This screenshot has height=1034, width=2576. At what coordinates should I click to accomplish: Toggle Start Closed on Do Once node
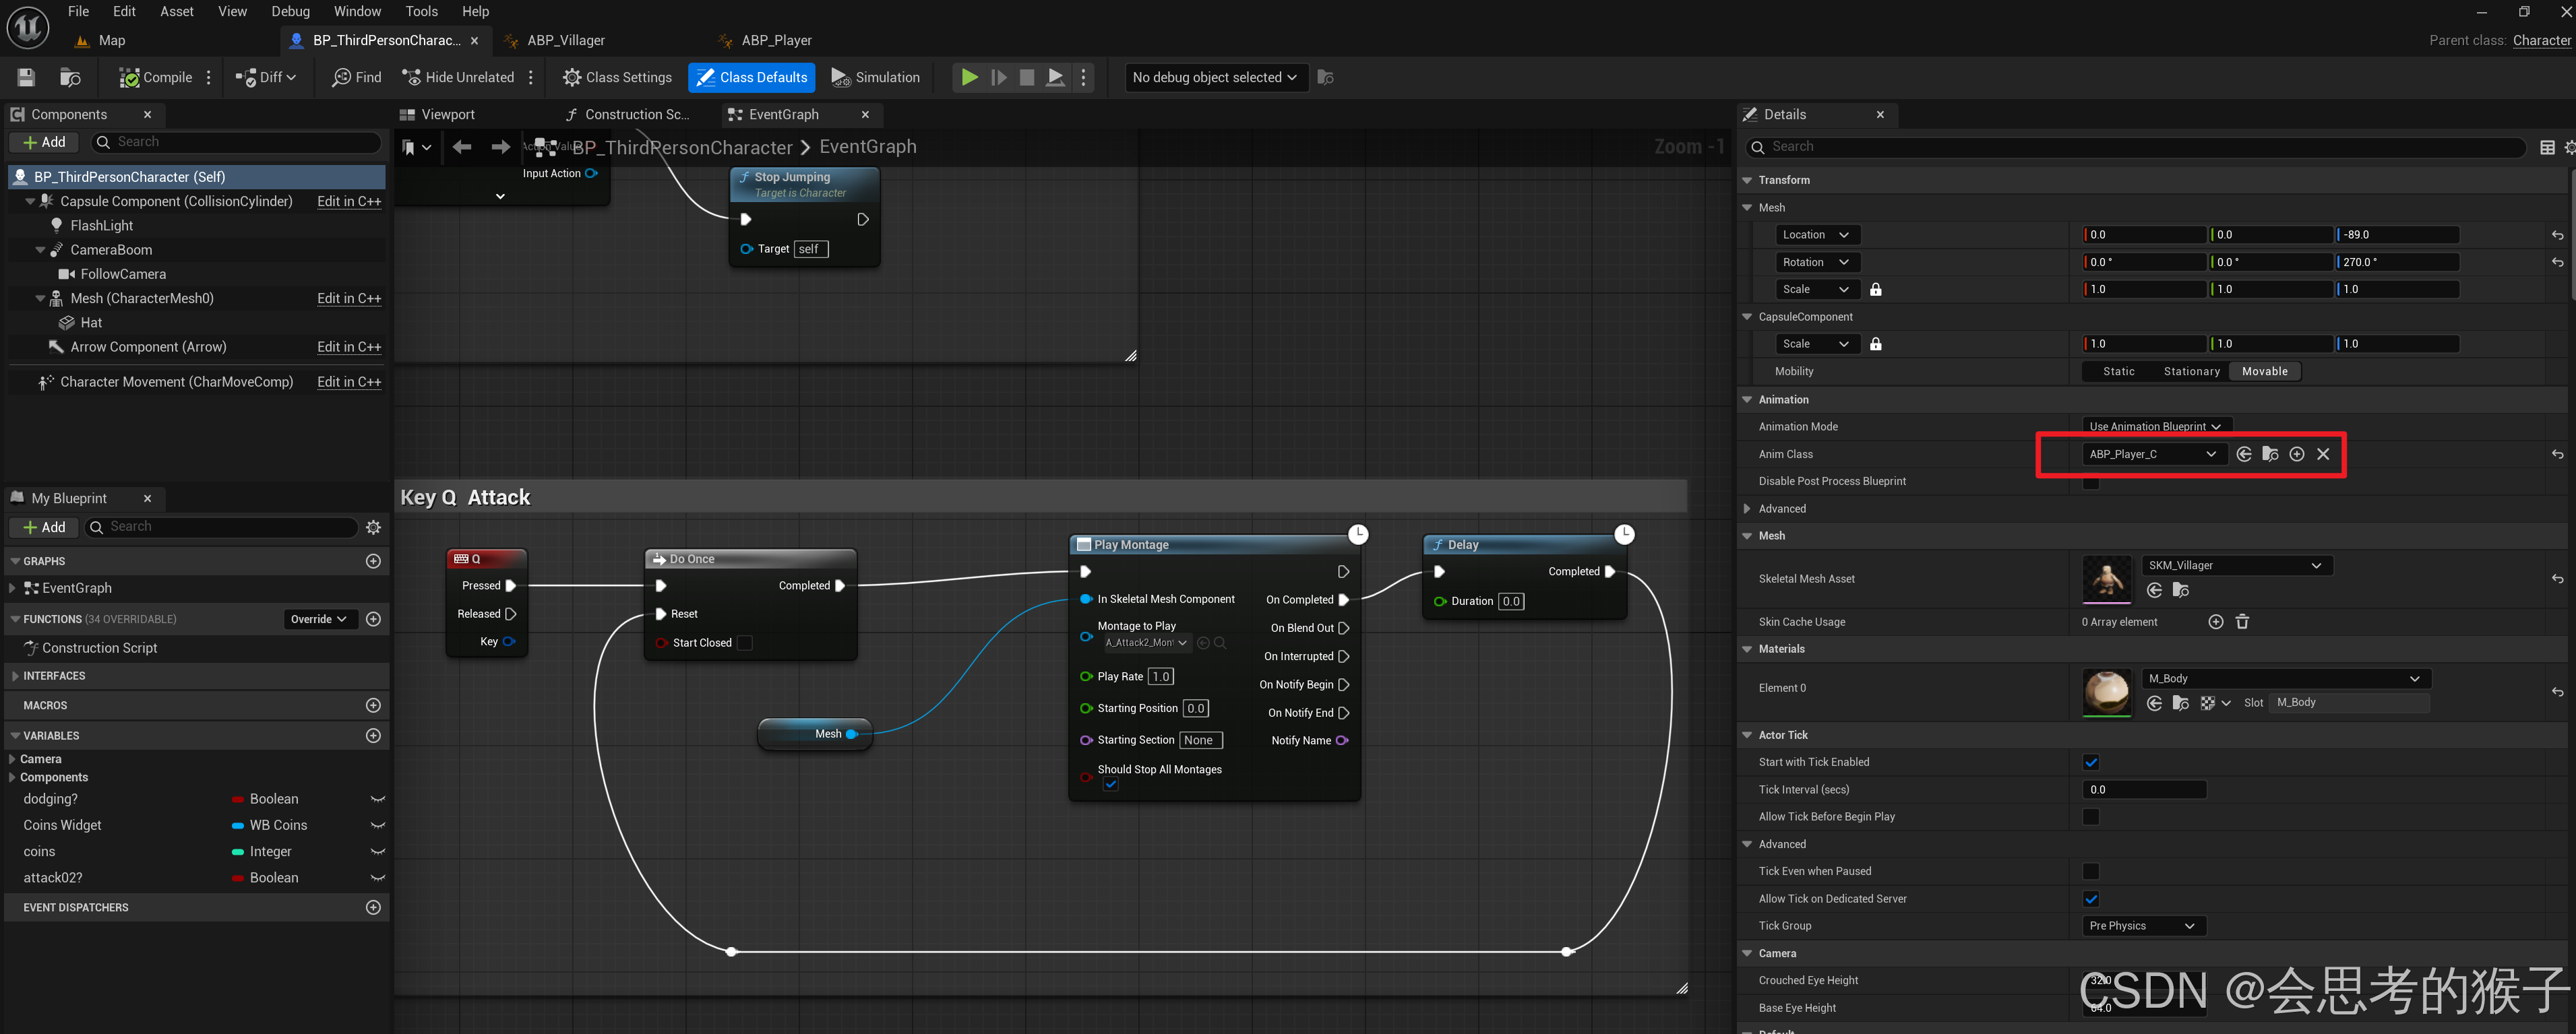tap(744, 643)
